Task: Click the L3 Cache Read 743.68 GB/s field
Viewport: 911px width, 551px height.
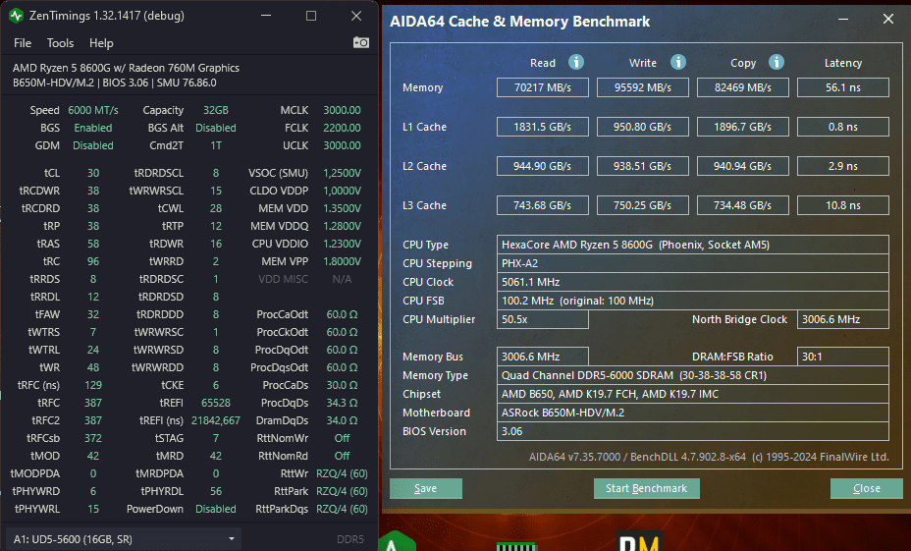Action: [x=543, y=205]
